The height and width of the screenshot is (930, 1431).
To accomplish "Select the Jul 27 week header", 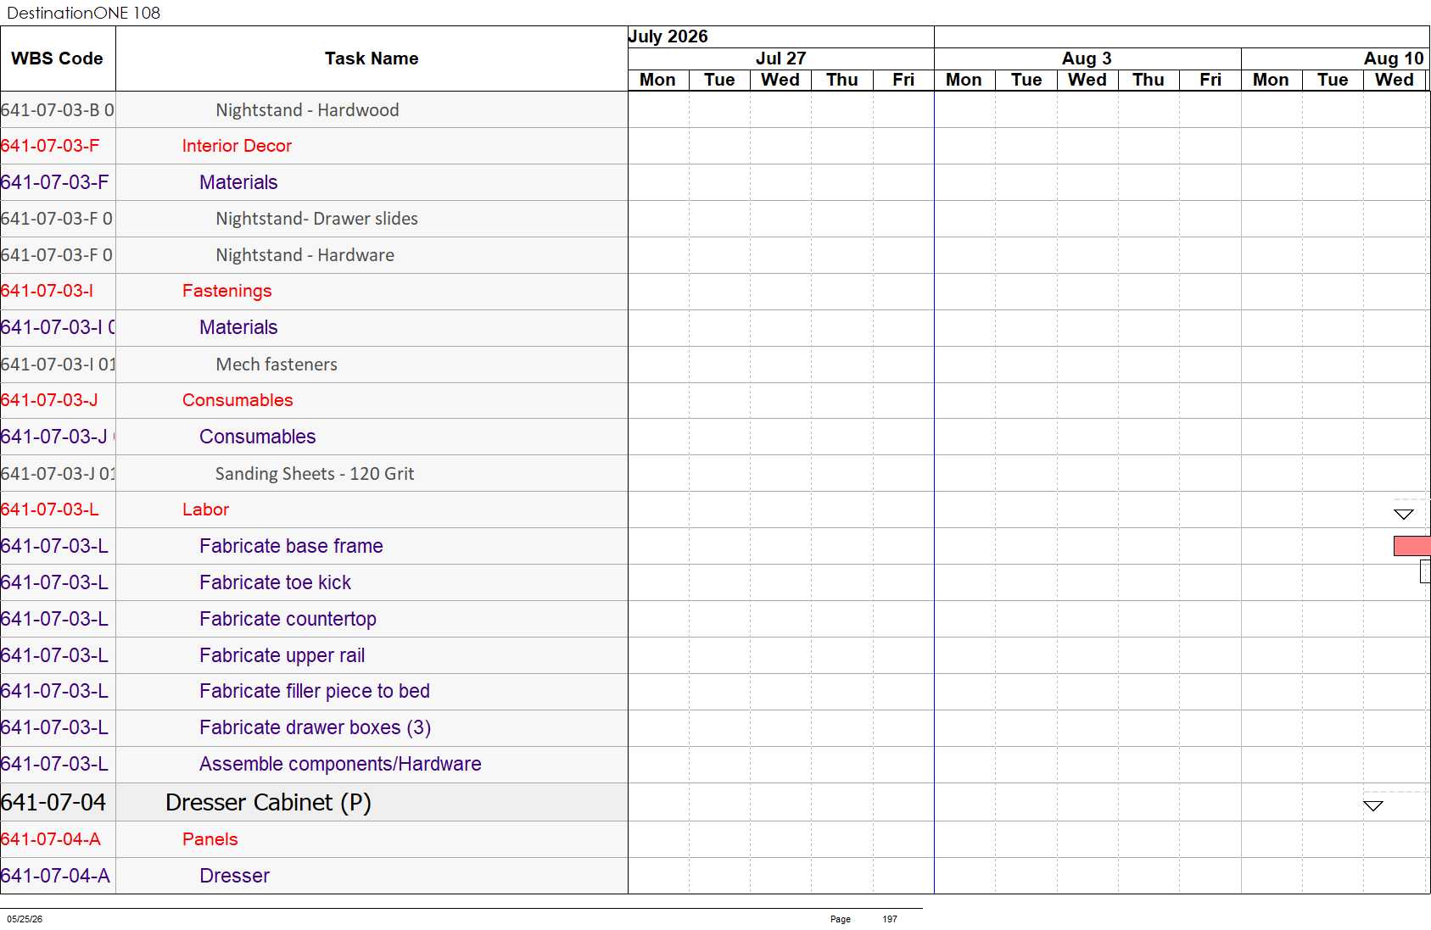I will tap(780, 58).
